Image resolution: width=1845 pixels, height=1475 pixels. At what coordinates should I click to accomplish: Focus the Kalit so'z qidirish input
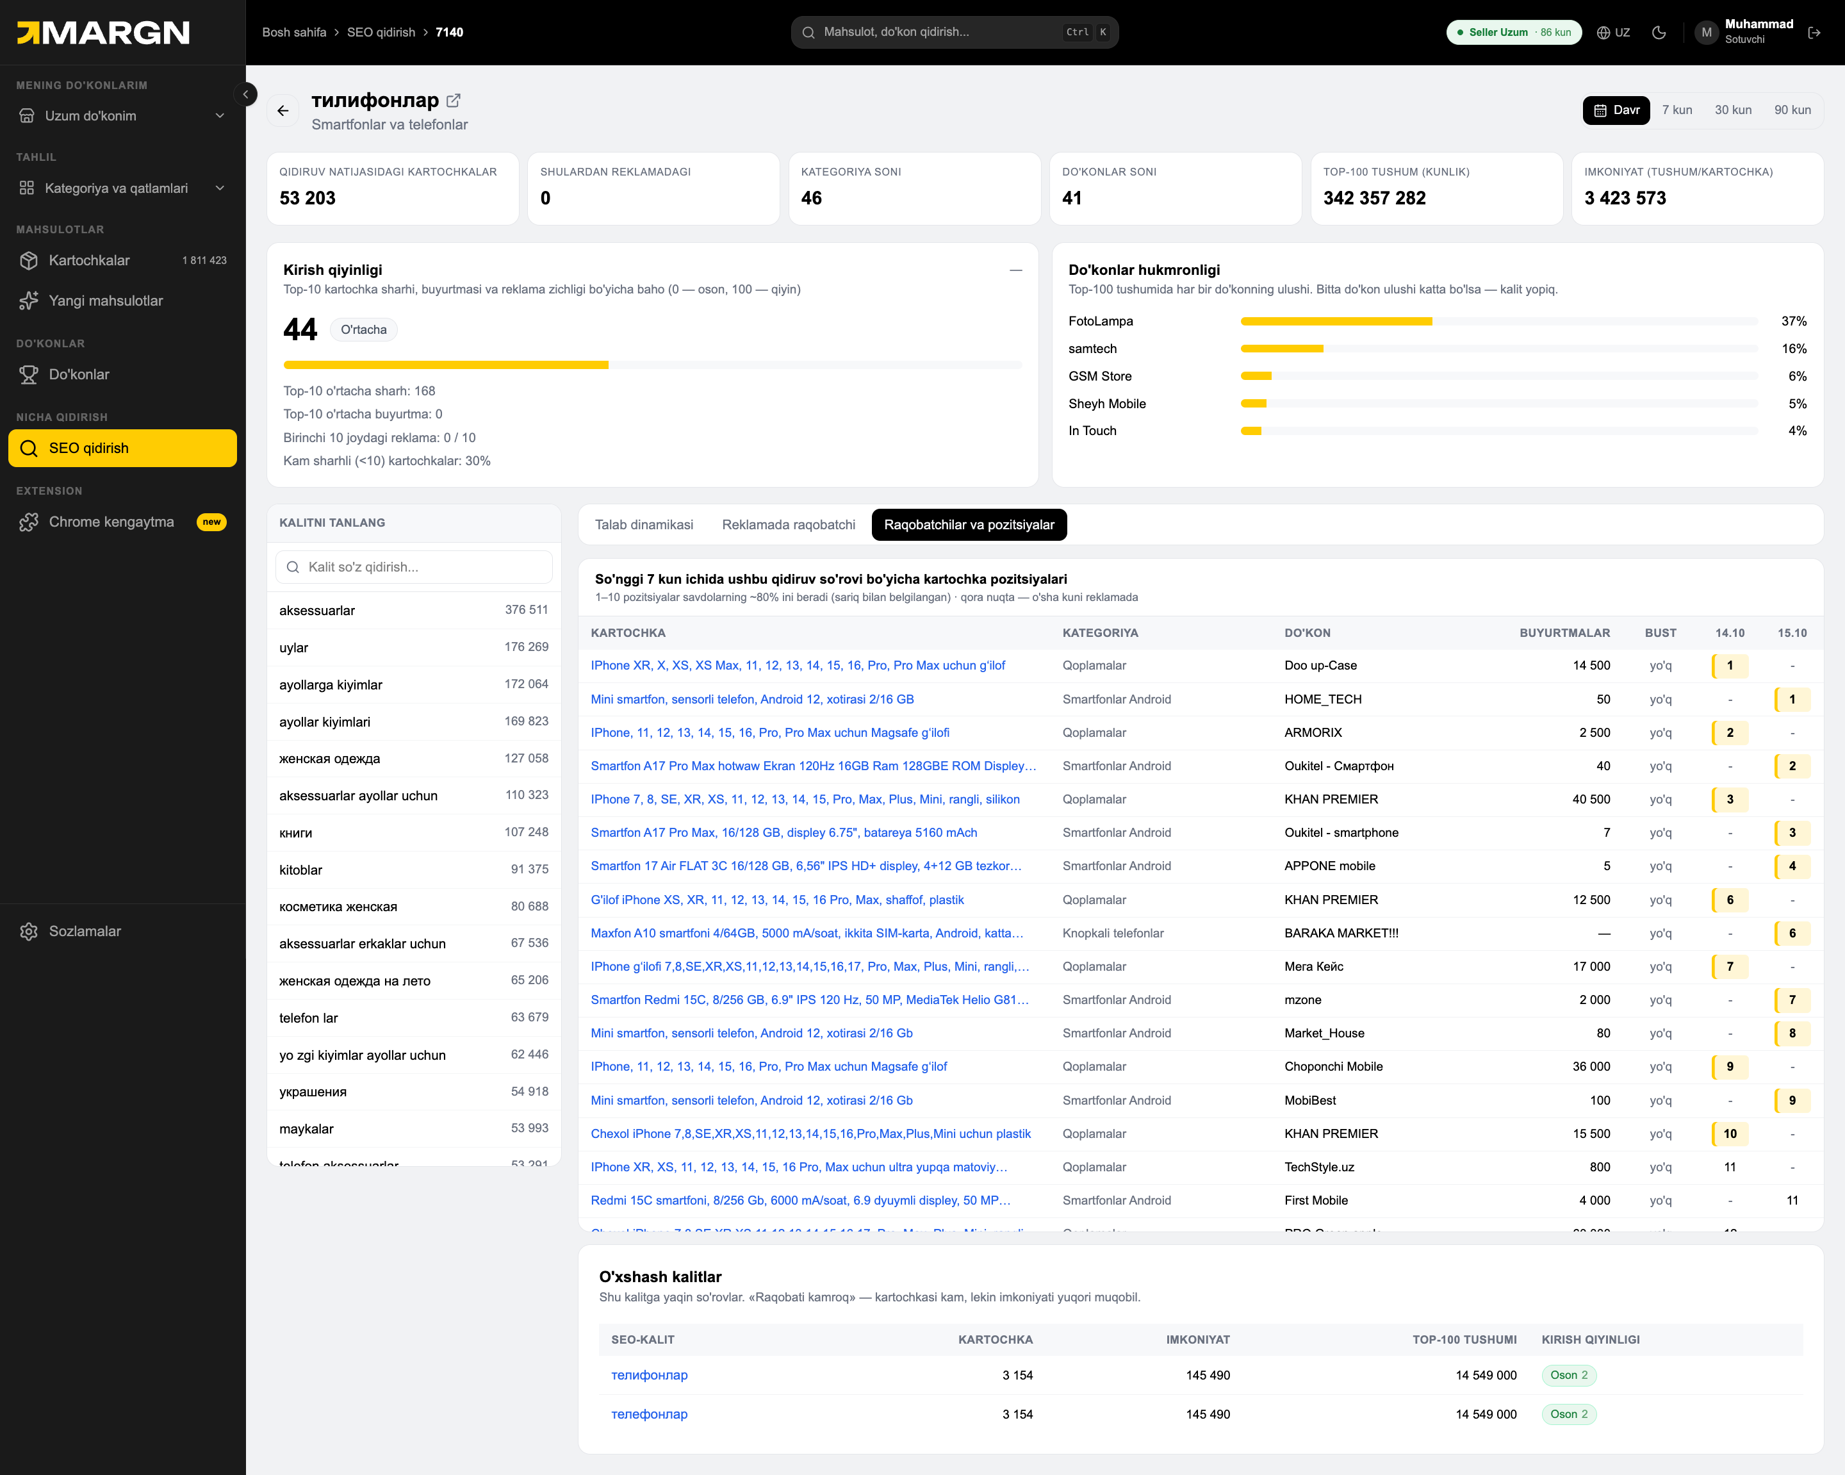(414, 566)
